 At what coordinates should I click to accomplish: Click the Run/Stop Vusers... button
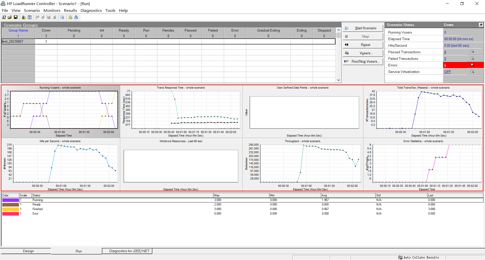click(363, 62)
